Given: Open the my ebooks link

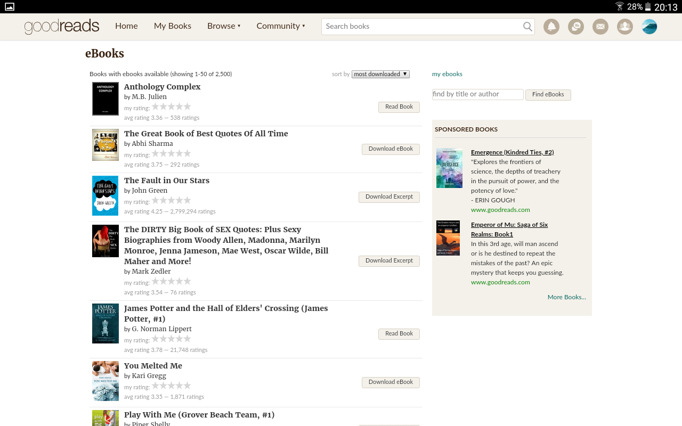Looking at the screenshot, I should 447,74.
